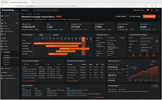Go back with browser back arrow
Image resolution: width=162 pixels, height=100 pixels.
tap(3, 6)
